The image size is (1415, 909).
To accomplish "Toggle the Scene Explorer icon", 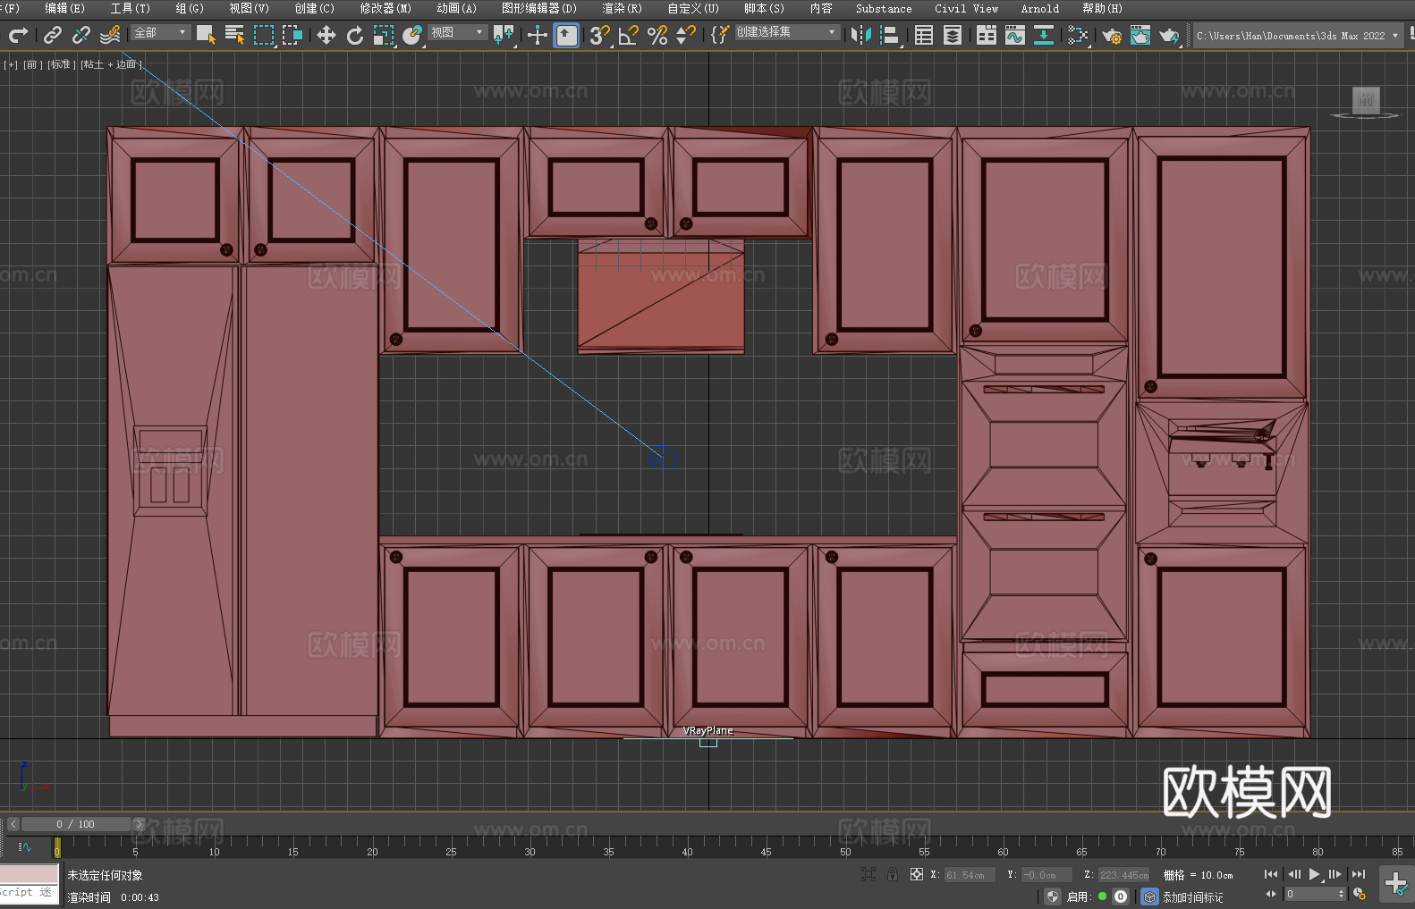I will 924,35.
